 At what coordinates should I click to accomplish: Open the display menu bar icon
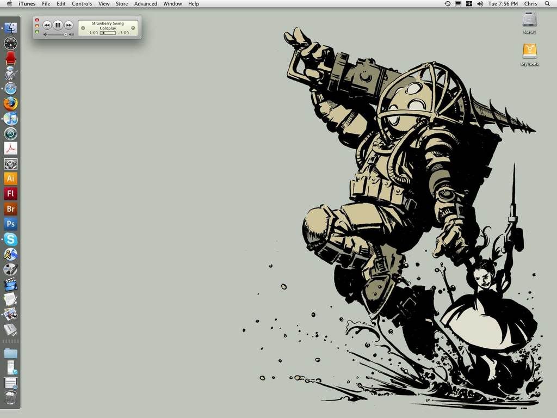[x=458, y=4]
